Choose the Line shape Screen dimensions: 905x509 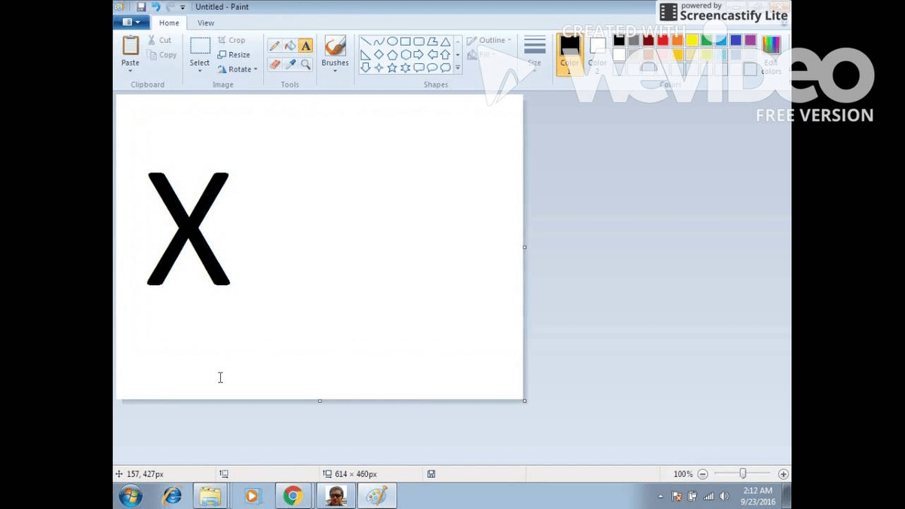[x=366, y=41]
